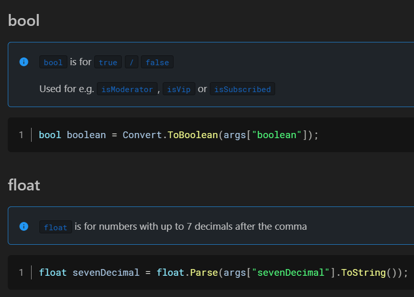
Task: Click the inline float code tag
Action: coord(55,227)
